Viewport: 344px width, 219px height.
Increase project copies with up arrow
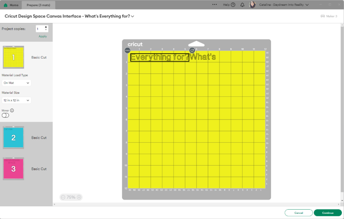point(46,27)
